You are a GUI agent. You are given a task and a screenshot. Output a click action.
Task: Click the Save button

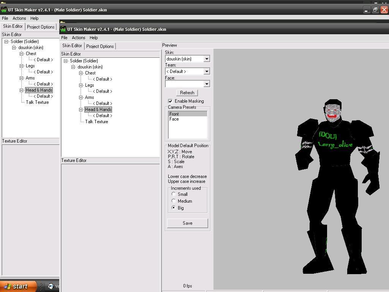point(188,223)
